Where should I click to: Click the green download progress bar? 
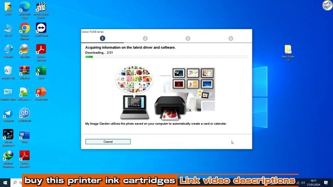[166, 57]
